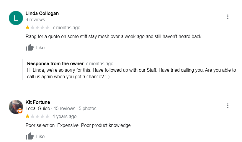Click the '7 months ago' timestamp on the owner response
Image resolution: width=242 pixels, height=142 pixels.
click(99, 63)
